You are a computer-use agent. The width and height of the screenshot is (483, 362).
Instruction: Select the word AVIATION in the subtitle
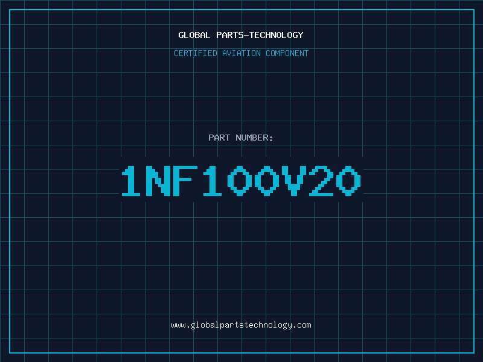pos(241,54)
